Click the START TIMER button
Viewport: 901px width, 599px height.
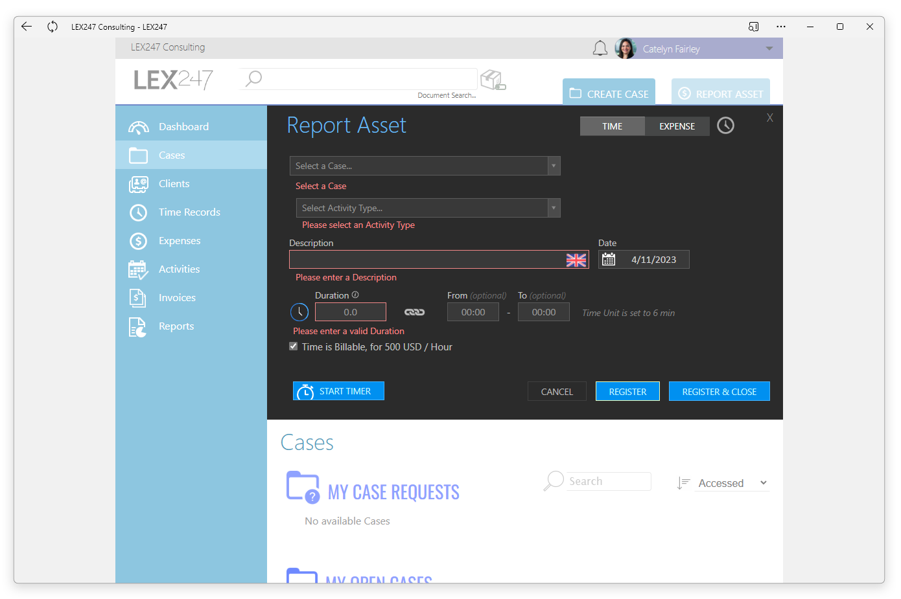(x=338, y=391)
